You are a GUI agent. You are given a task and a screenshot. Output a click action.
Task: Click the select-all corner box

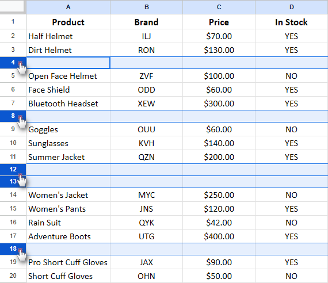point(13,7)
